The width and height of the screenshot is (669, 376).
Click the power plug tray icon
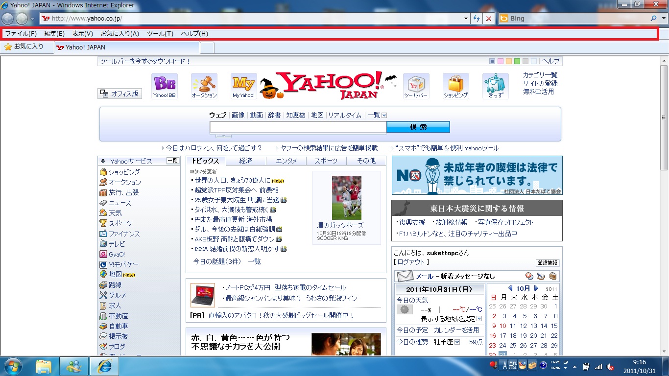tap(587, 367)
